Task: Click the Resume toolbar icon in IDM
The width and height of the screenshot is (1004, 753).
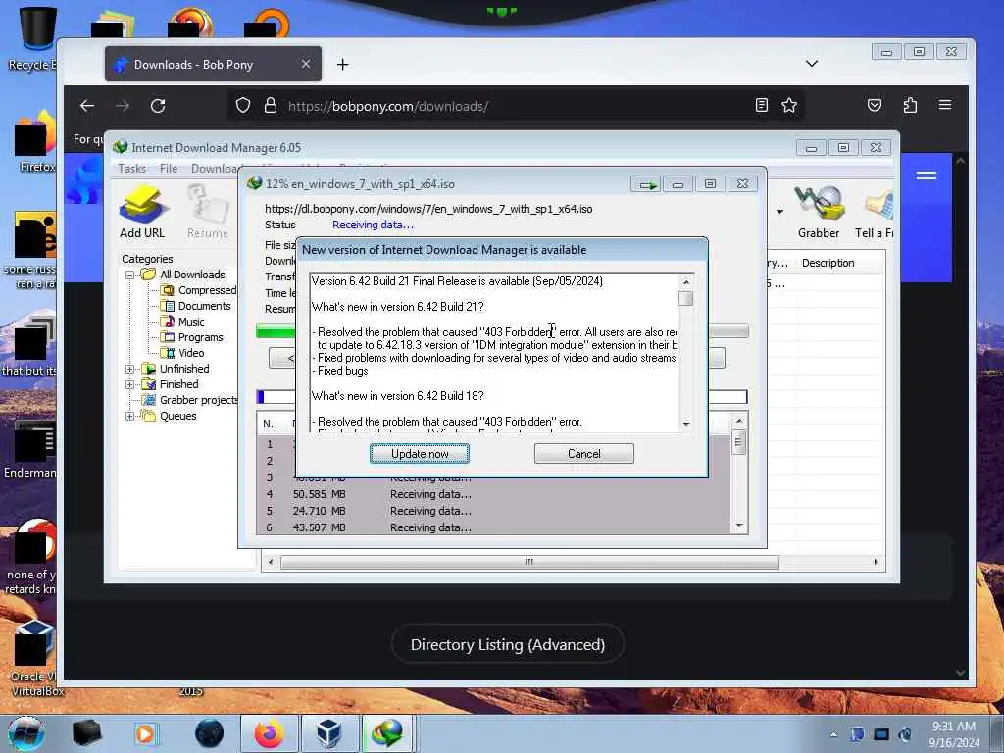Action: [208, 212]
